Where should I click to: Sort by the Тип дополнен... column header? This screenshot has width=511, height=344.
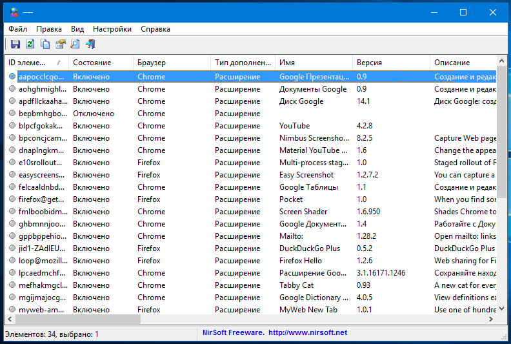coord(243,62)
